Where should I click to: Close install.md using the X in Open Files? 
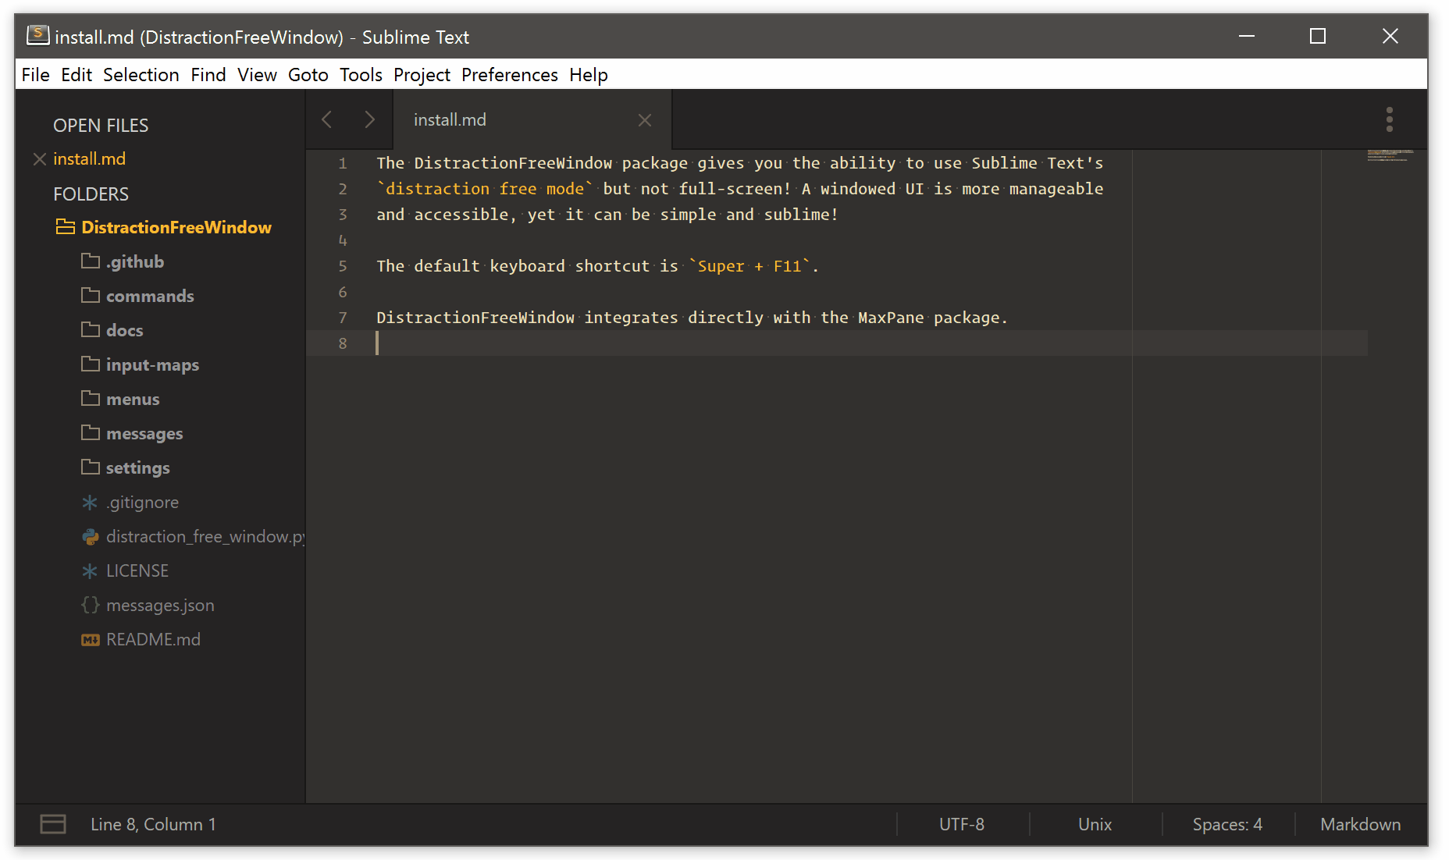pyautogui.click(x=40, y=159)
